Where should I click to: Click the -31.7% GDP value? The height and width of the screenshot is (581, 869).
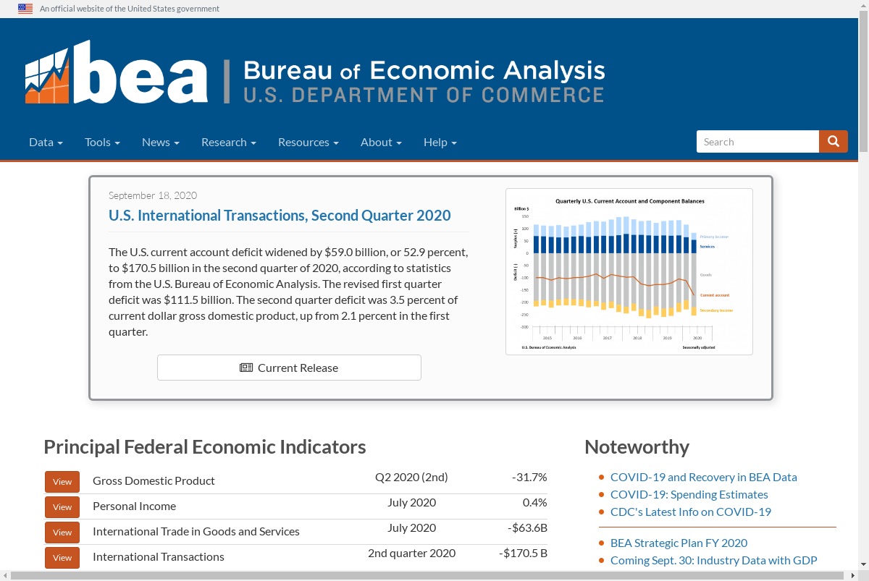click(x=529, y=477)
